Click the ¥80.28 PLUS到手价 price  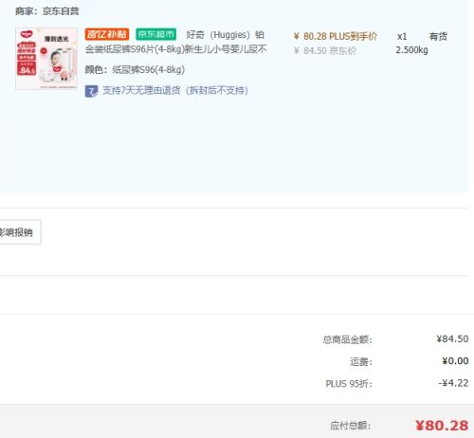tap(336, 36)
